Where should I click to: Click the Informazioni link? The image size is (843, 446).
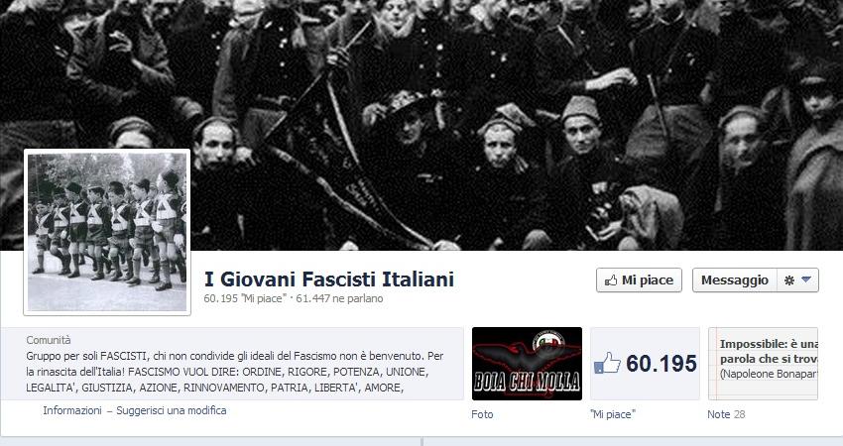pos(72,410)
